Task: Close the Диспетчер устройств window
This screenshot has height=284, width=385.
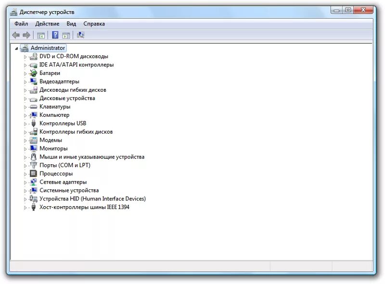Action: pos(363,10)
